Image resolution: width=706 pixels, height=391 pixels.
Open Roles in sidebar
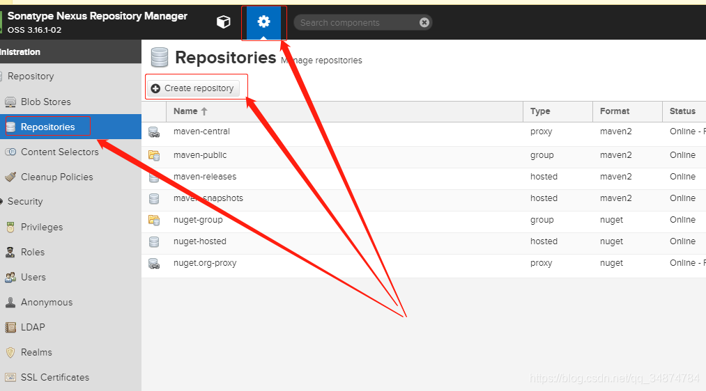point(70,252)
